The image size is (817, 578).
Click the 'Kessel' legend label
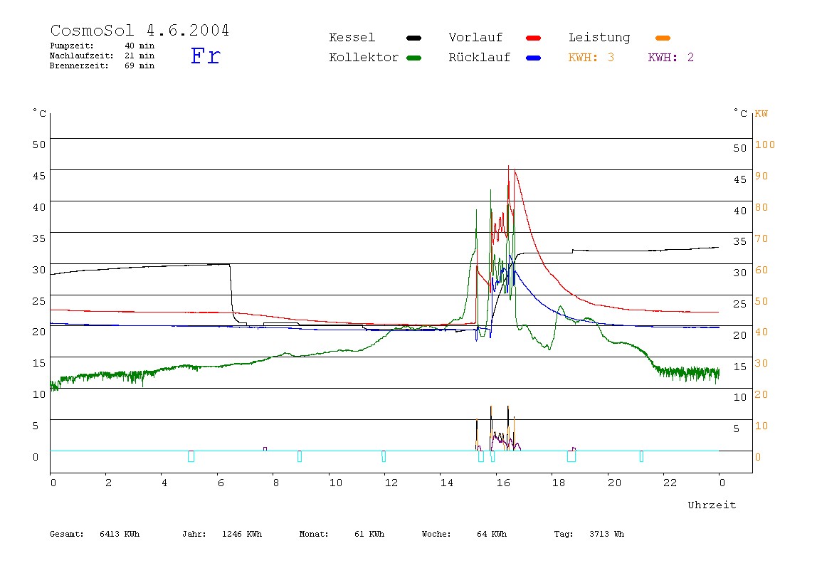point(352,38)
